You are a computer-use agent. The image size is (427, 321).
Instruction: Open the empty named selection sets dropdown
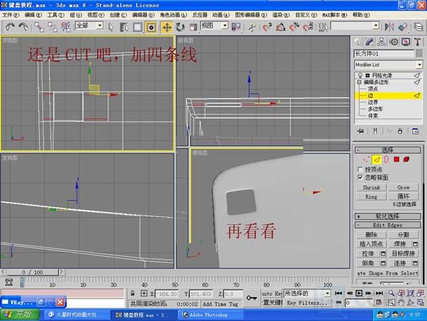pyautogui.click(x=376, y=26)
